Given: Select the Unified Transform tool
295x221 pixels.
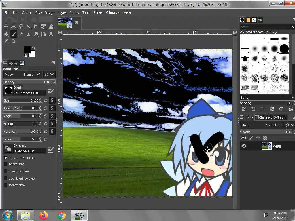Looking at the screenshot, I should [44, 26].
